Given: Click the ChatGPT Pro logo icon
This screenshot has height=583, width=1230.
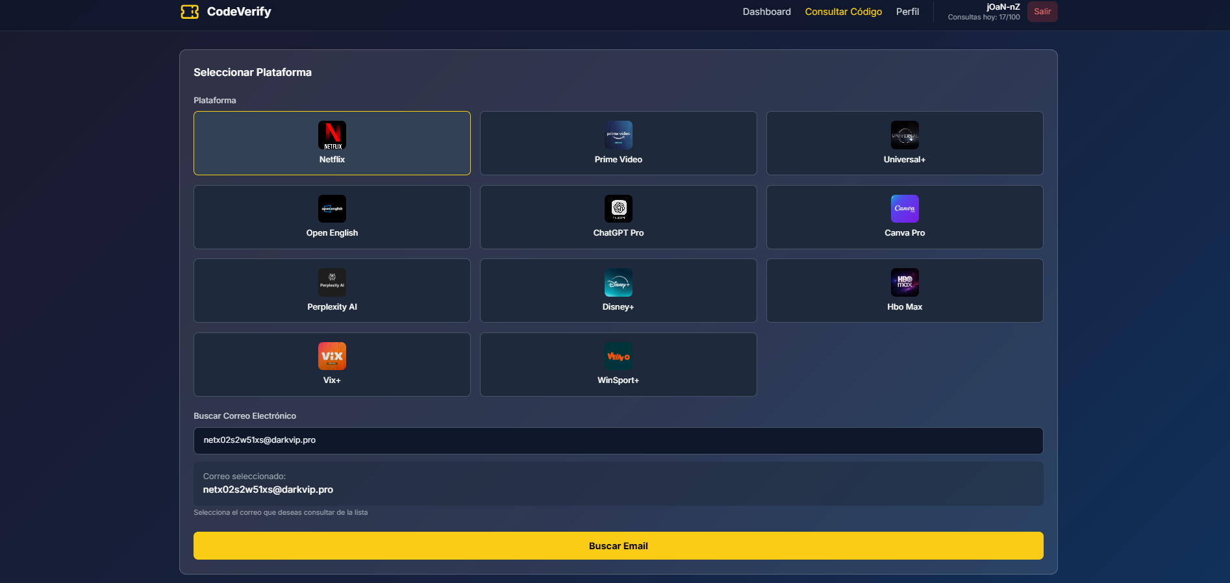Looking at the screenshot, I should 618,208.
